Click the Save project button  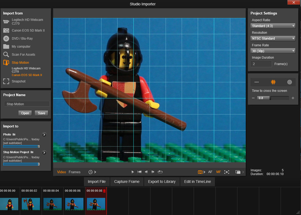pyautogui.click(x=42, y=113)
